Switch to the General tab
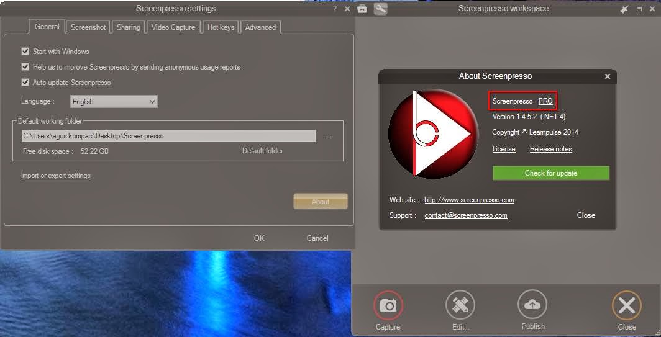Viewport: 661px width, 337px height. click(47, 27)
